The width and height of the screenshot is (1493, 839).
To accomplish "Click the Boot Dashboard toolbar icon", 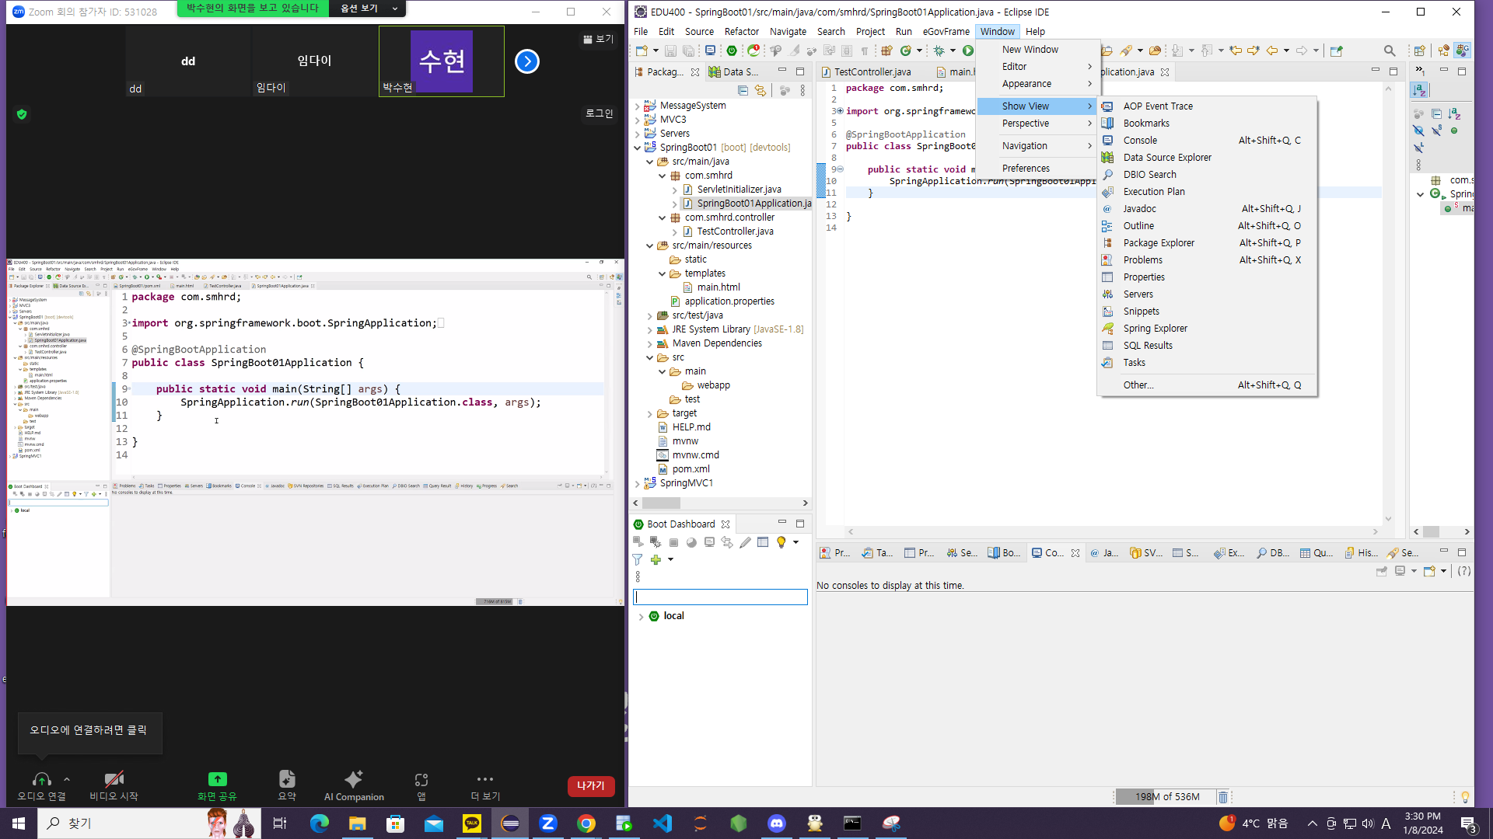I will pyautogui.click(x=732, y=50).
